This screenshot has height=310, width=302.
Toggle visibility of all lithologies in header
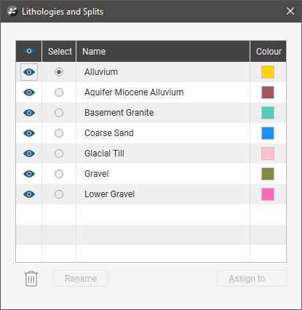pos(29,51)
